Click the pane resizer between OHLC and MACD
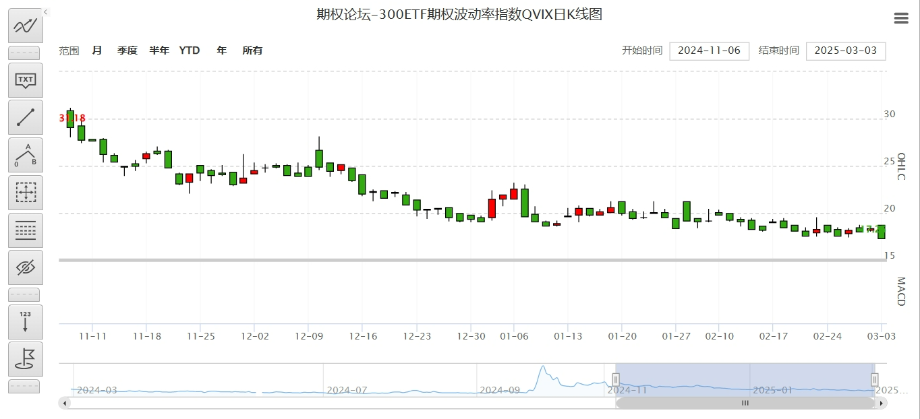Viewport: 920px width, 419px height. [x=473, y=260]
